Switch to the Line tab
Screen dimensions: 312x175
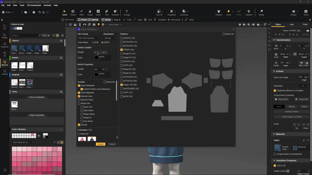[291, 24]
